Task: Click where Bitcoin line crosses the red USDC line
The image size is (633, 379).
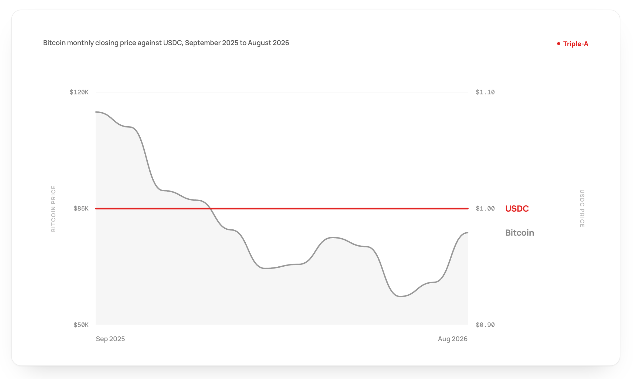Action: click(x=211, y=209)
